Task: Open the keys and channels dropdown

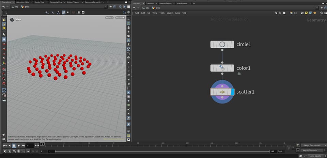Action: [x=313, y=145]
